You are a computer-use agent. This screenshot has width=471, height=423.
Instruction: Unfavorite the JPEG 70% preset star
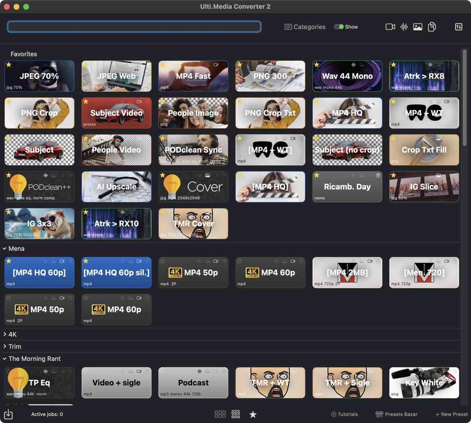point(9,65)
